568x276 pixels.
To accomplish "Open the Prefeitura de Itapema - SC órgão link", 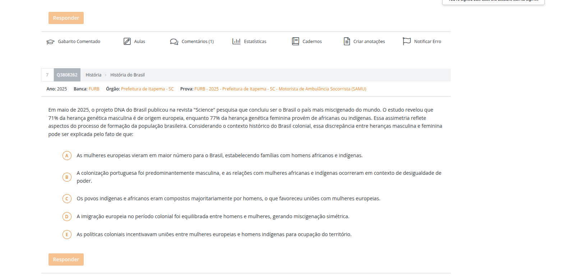I will pyautogui.click(x=147, y=89).
